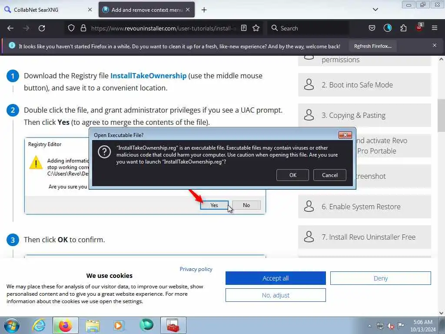Accept all cookies

point(276,278)
